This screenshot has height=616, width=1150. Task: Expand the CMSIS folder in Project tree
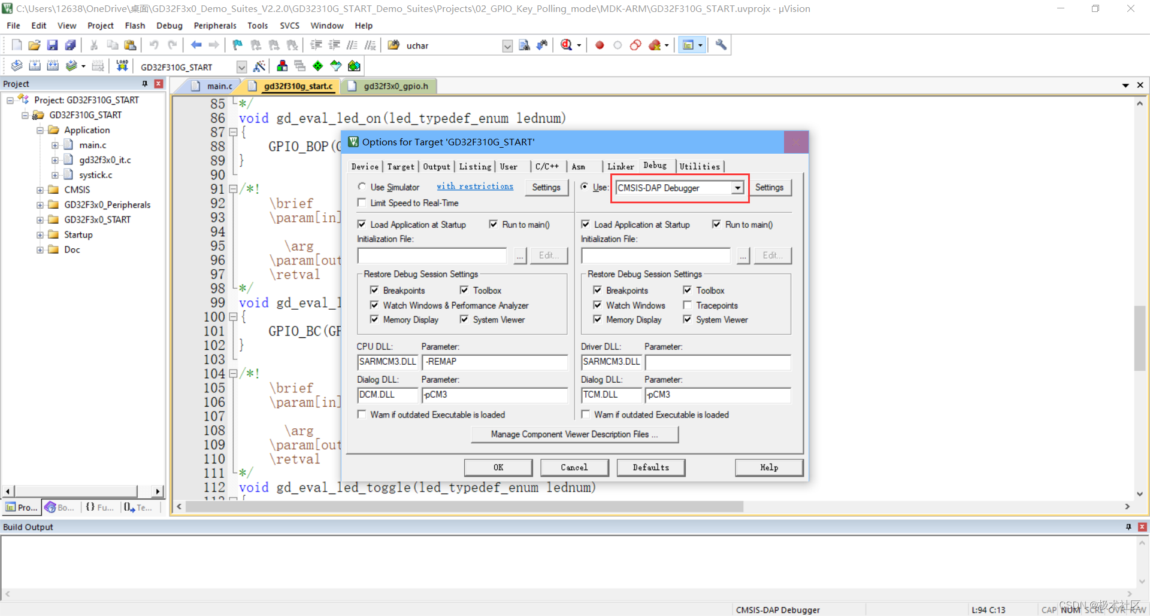pos(40,190)
